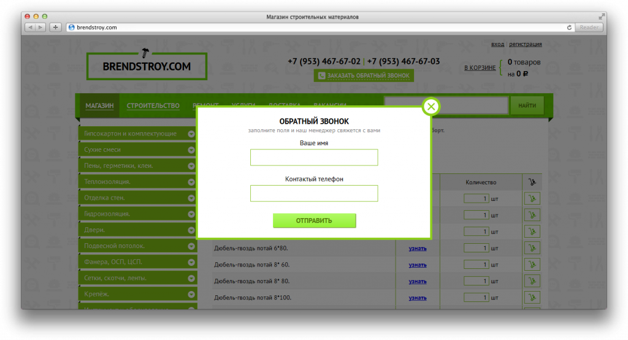
Task: Click the НАЙТИ search button
Action: click(527, 105)
